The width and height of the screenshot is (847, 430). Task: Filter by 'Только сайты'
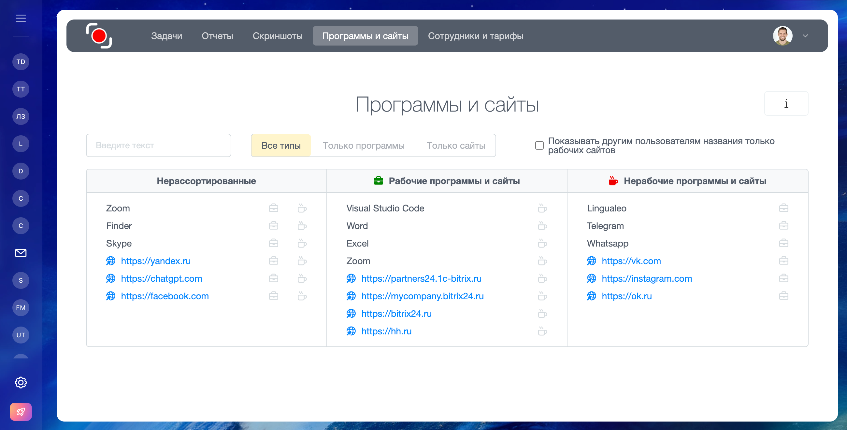coord(456,145)
